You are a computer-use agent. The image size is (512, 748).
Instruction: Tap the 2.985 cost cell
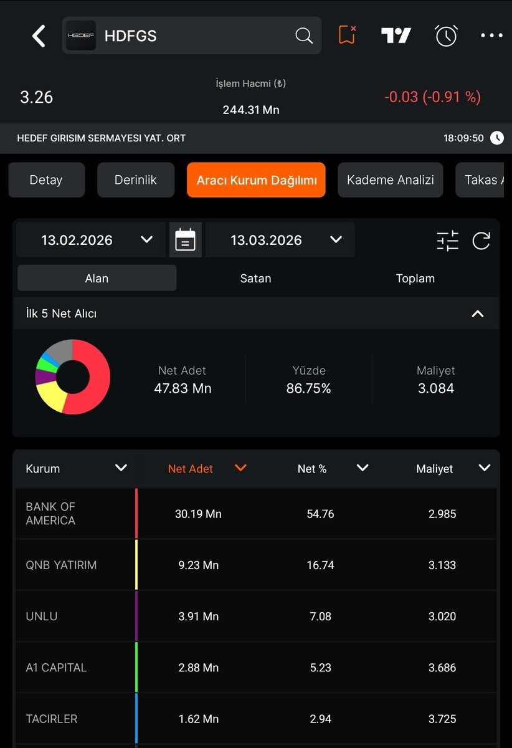[442, 514]
